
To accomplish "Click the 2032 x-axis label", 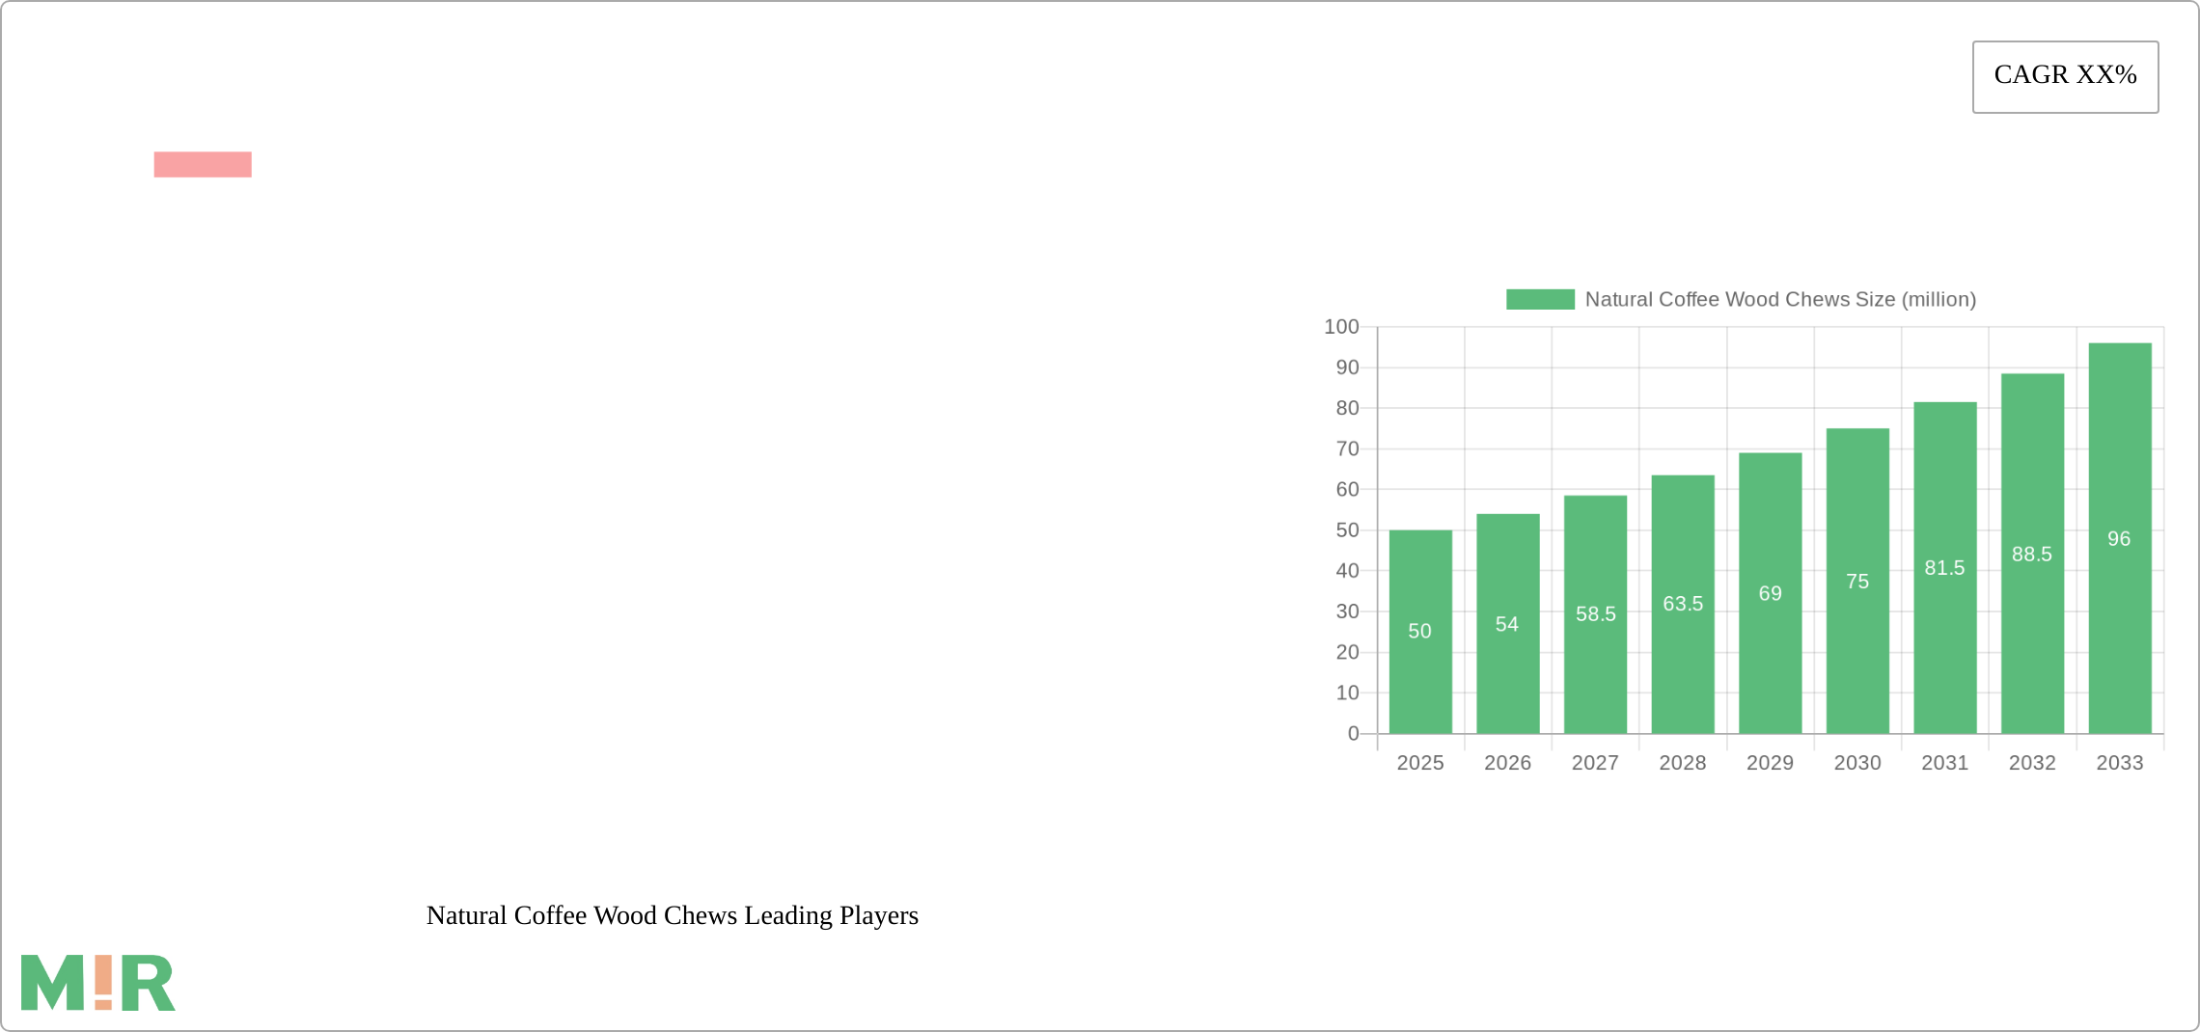I will tap(2033, 763).
